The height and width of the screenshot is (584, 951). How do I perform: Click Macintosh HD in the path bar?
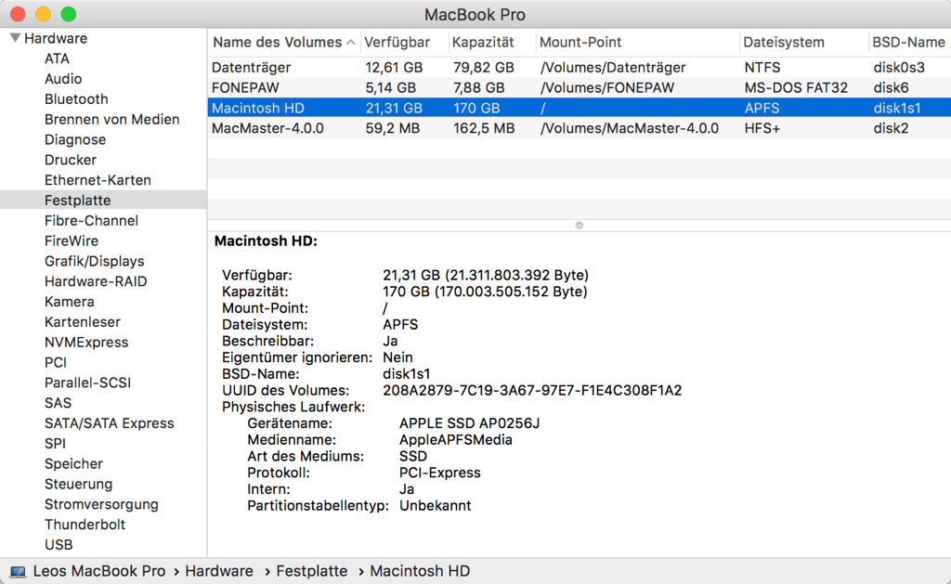coord(420,571)
